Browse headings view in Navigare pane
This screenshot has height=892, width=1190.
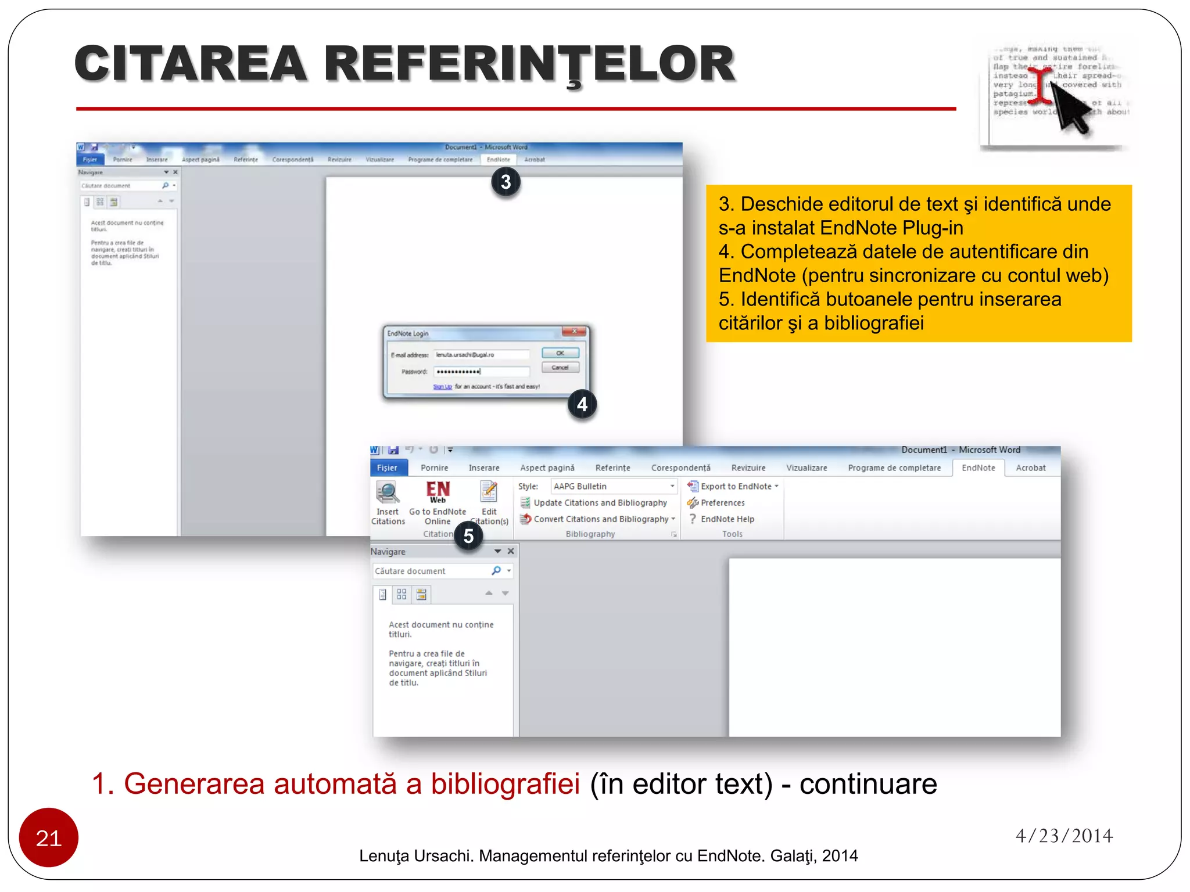[382, 594]
